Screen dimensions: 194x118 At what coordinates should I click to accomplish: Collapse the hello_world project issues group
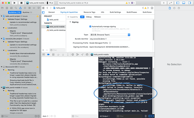click(x=1, y=16)
